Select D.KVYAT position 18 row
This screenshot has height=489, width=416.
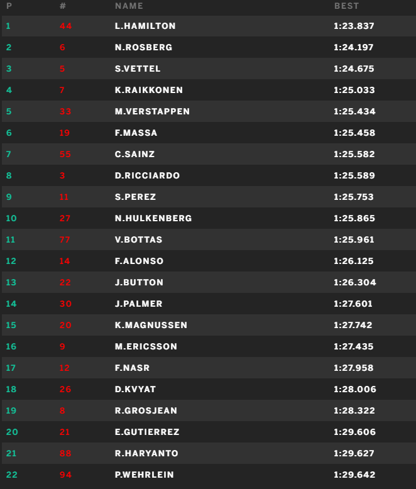click(x=209, y=389)
